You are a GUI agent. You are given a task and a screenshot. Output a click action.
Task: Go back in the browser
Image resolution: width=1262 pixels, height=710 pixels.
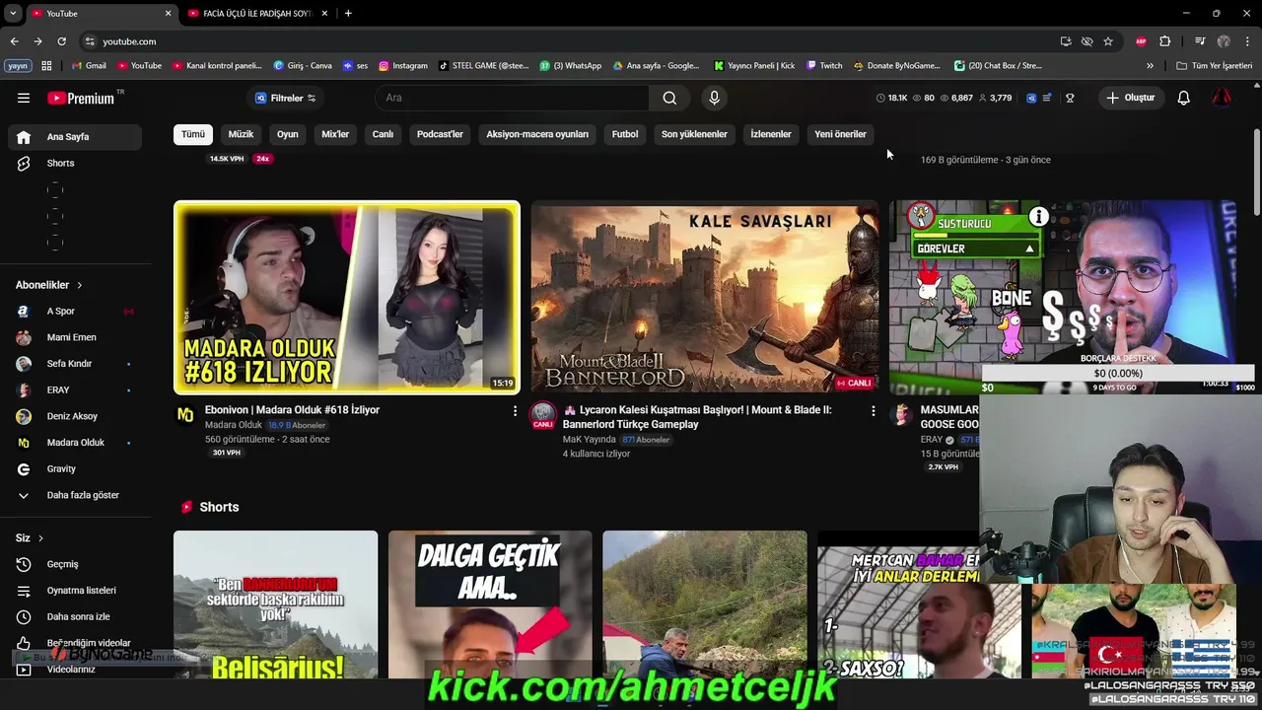(x=14, y=41)
